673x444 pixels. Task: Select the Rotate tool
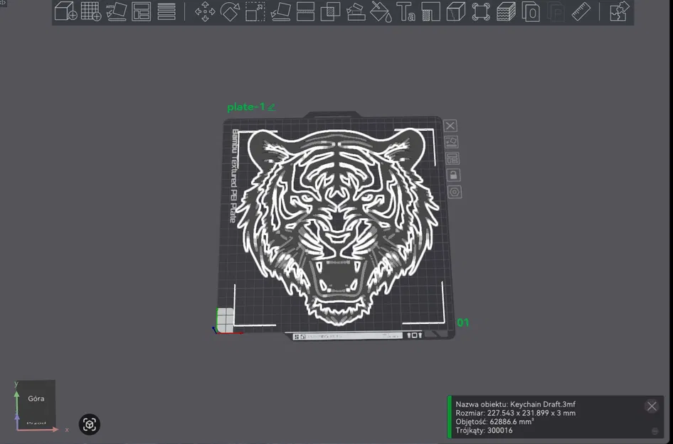(230, 12)
